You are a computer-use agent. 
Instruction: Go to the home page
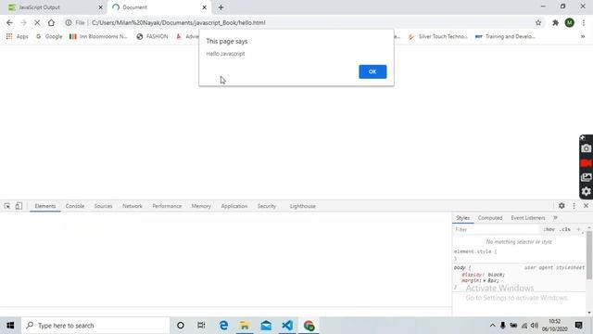click(x=51, y=22)
